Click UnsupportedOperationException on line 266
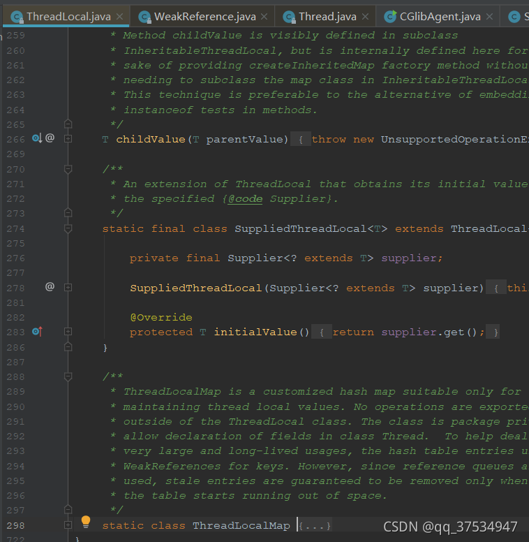The image size is (529, 542). (x=455, y=139)
